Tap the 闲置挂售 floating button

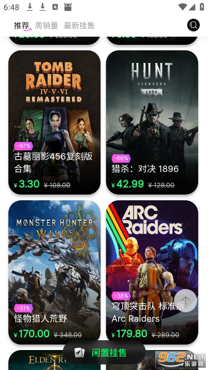coord(104,353)
